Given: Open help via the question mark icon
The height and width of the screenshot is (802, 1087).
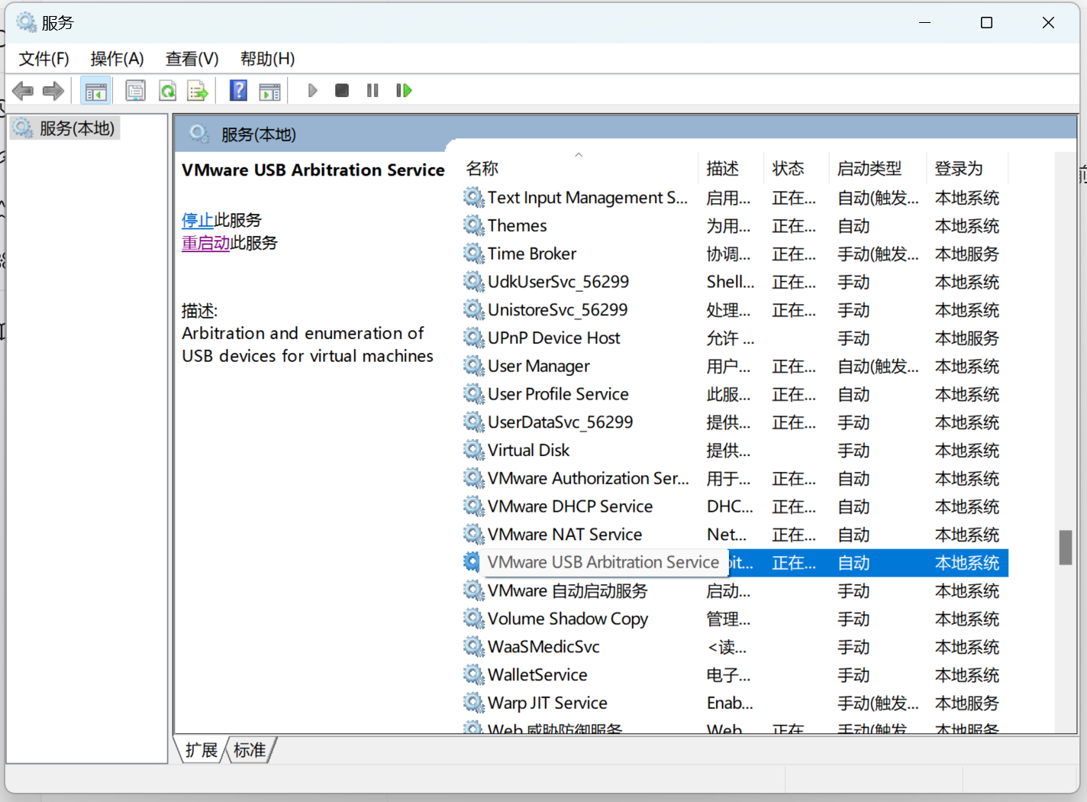Looking at the screenshot, I should tap(238, 91).
